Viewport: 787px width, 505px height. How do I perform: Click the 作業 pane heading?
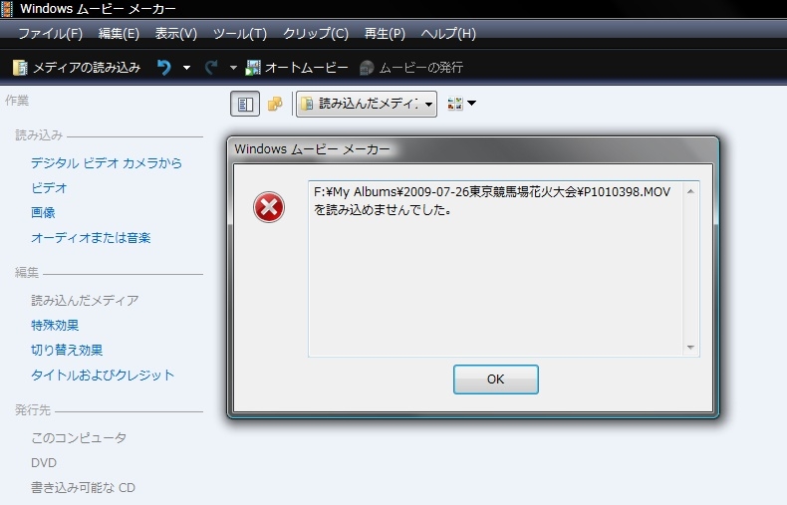[17, 101]
